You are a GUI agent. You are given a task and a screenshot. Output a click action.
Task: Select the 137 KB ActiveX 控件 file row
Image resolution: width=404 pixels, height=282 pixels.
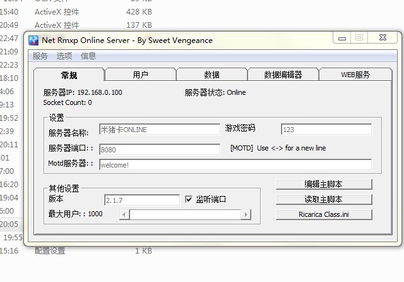coord(76,25)
